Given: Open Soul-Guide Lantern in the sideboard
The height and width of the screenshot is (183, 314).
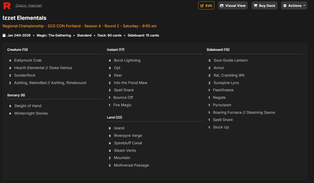Looking at the screenshot, I should pyautogui.click(x=231, y=60).
